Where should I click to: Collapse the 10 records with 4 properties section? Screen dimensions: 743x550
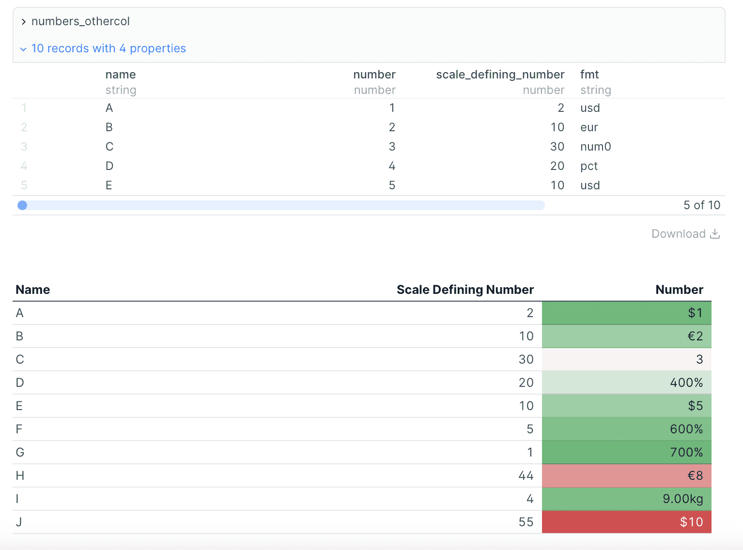pyautogui.click(x=23, y=49)
